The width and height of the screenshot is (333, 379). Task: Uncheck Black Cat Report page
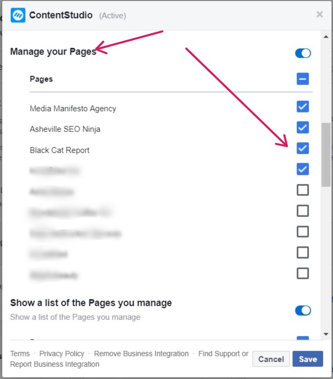pos(302,148)
